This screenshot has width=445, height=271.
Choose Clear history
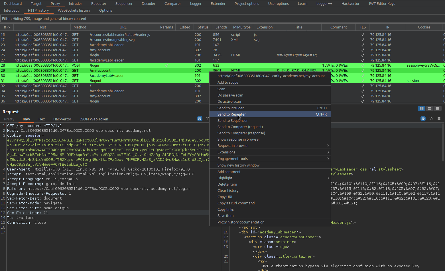coord(270,191)
